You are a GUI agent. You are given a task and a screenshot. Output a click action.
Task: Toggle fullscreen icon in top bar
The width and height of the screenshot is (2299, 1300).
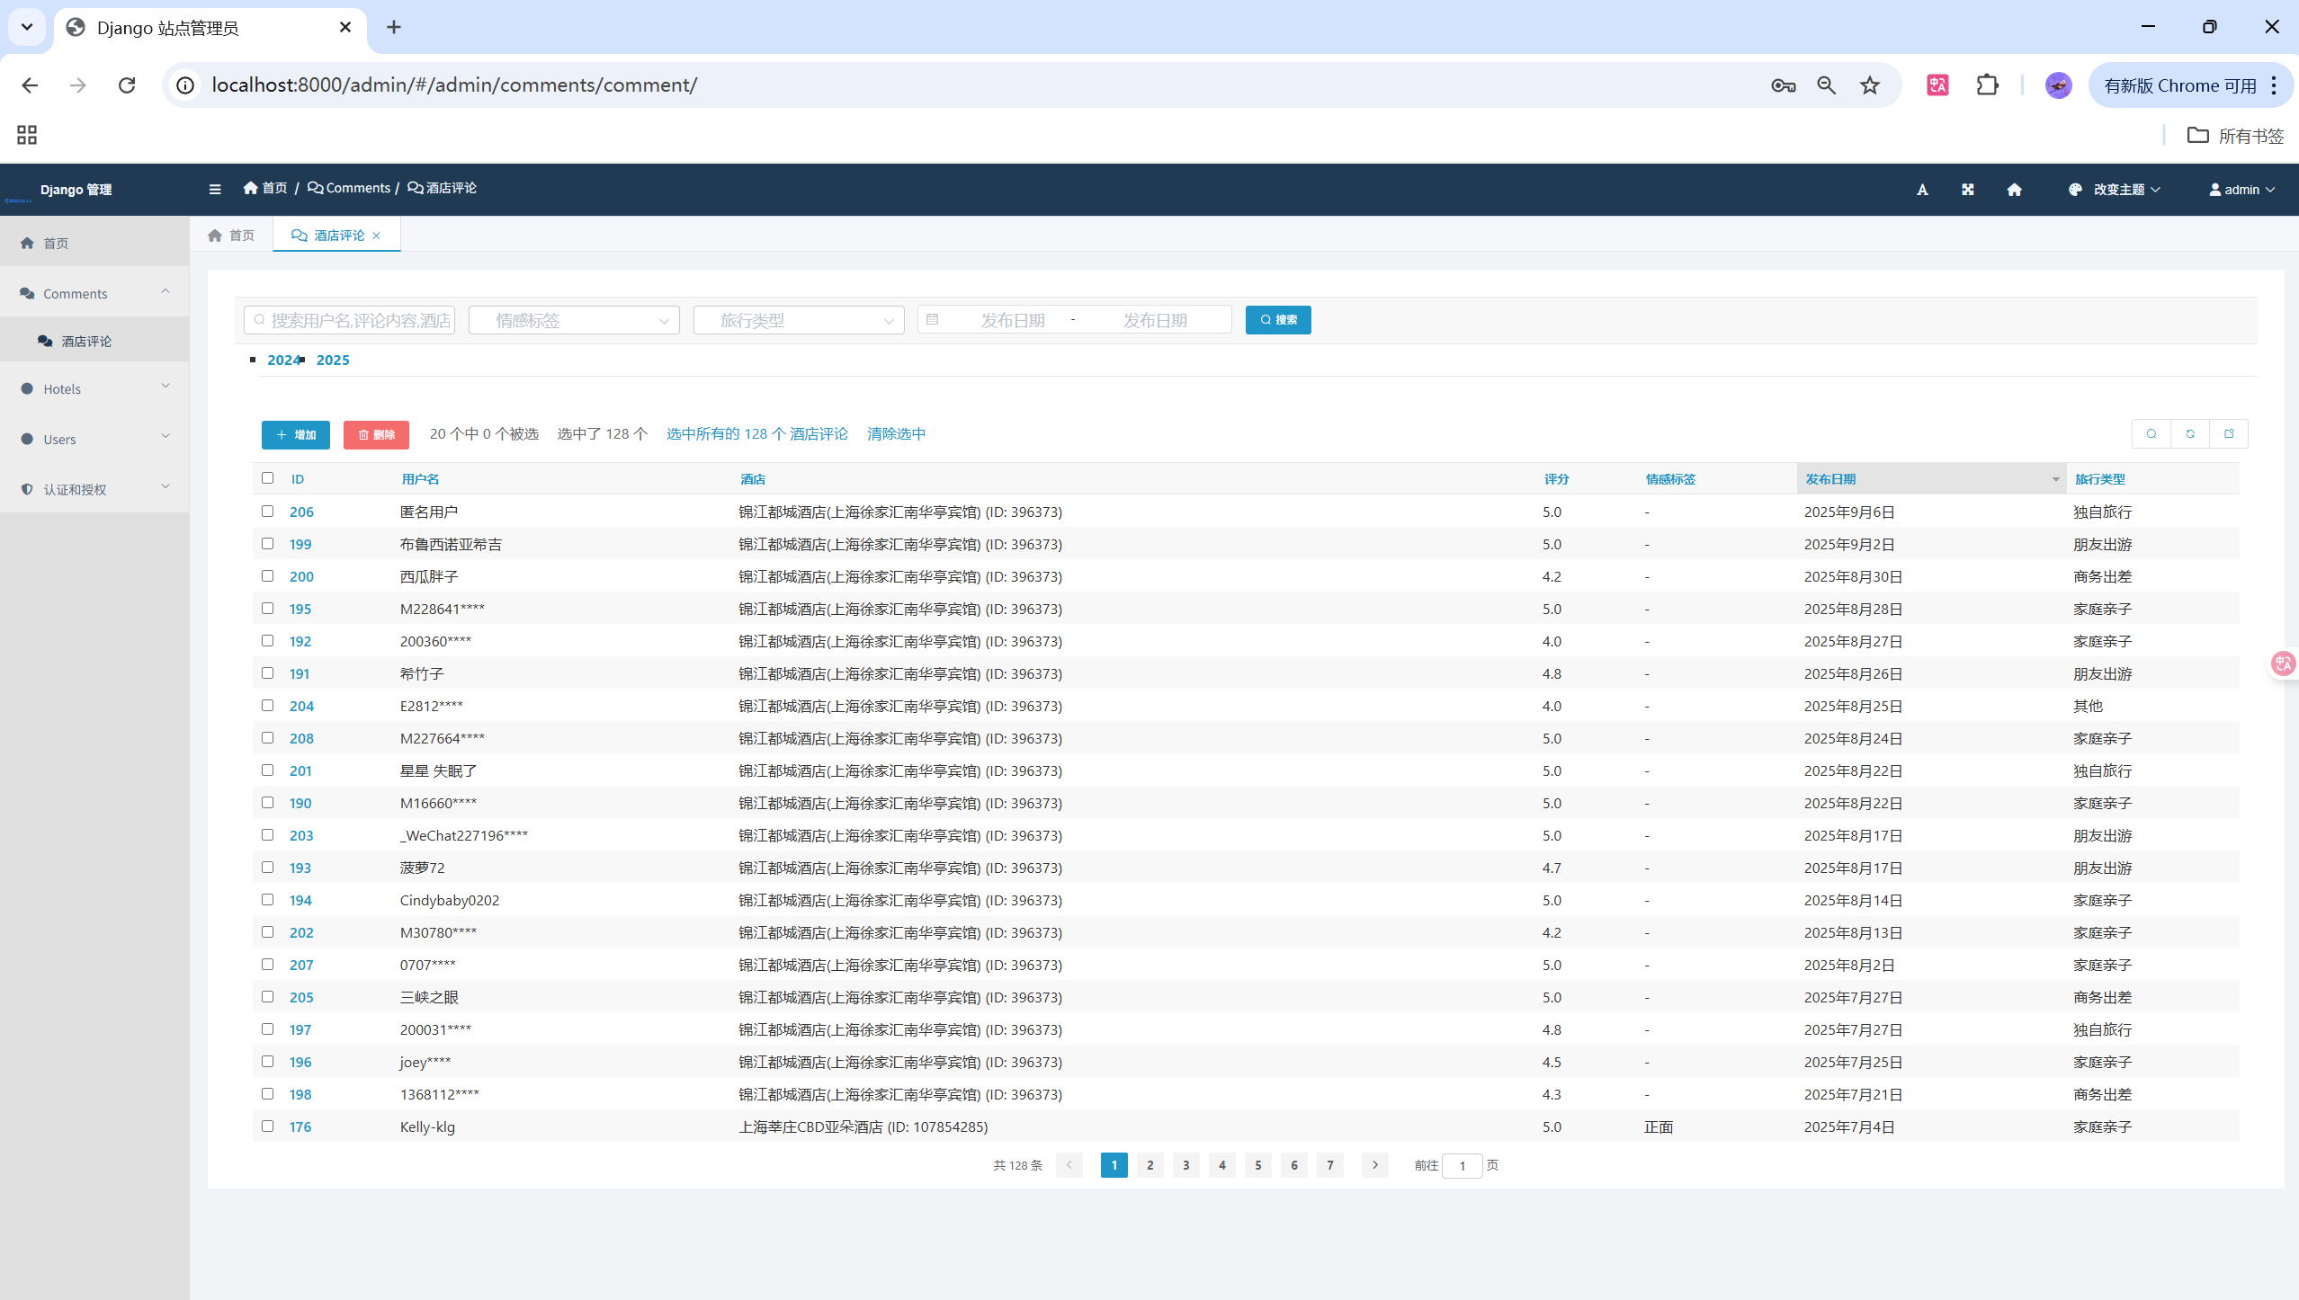click(x=1968, y=190)
